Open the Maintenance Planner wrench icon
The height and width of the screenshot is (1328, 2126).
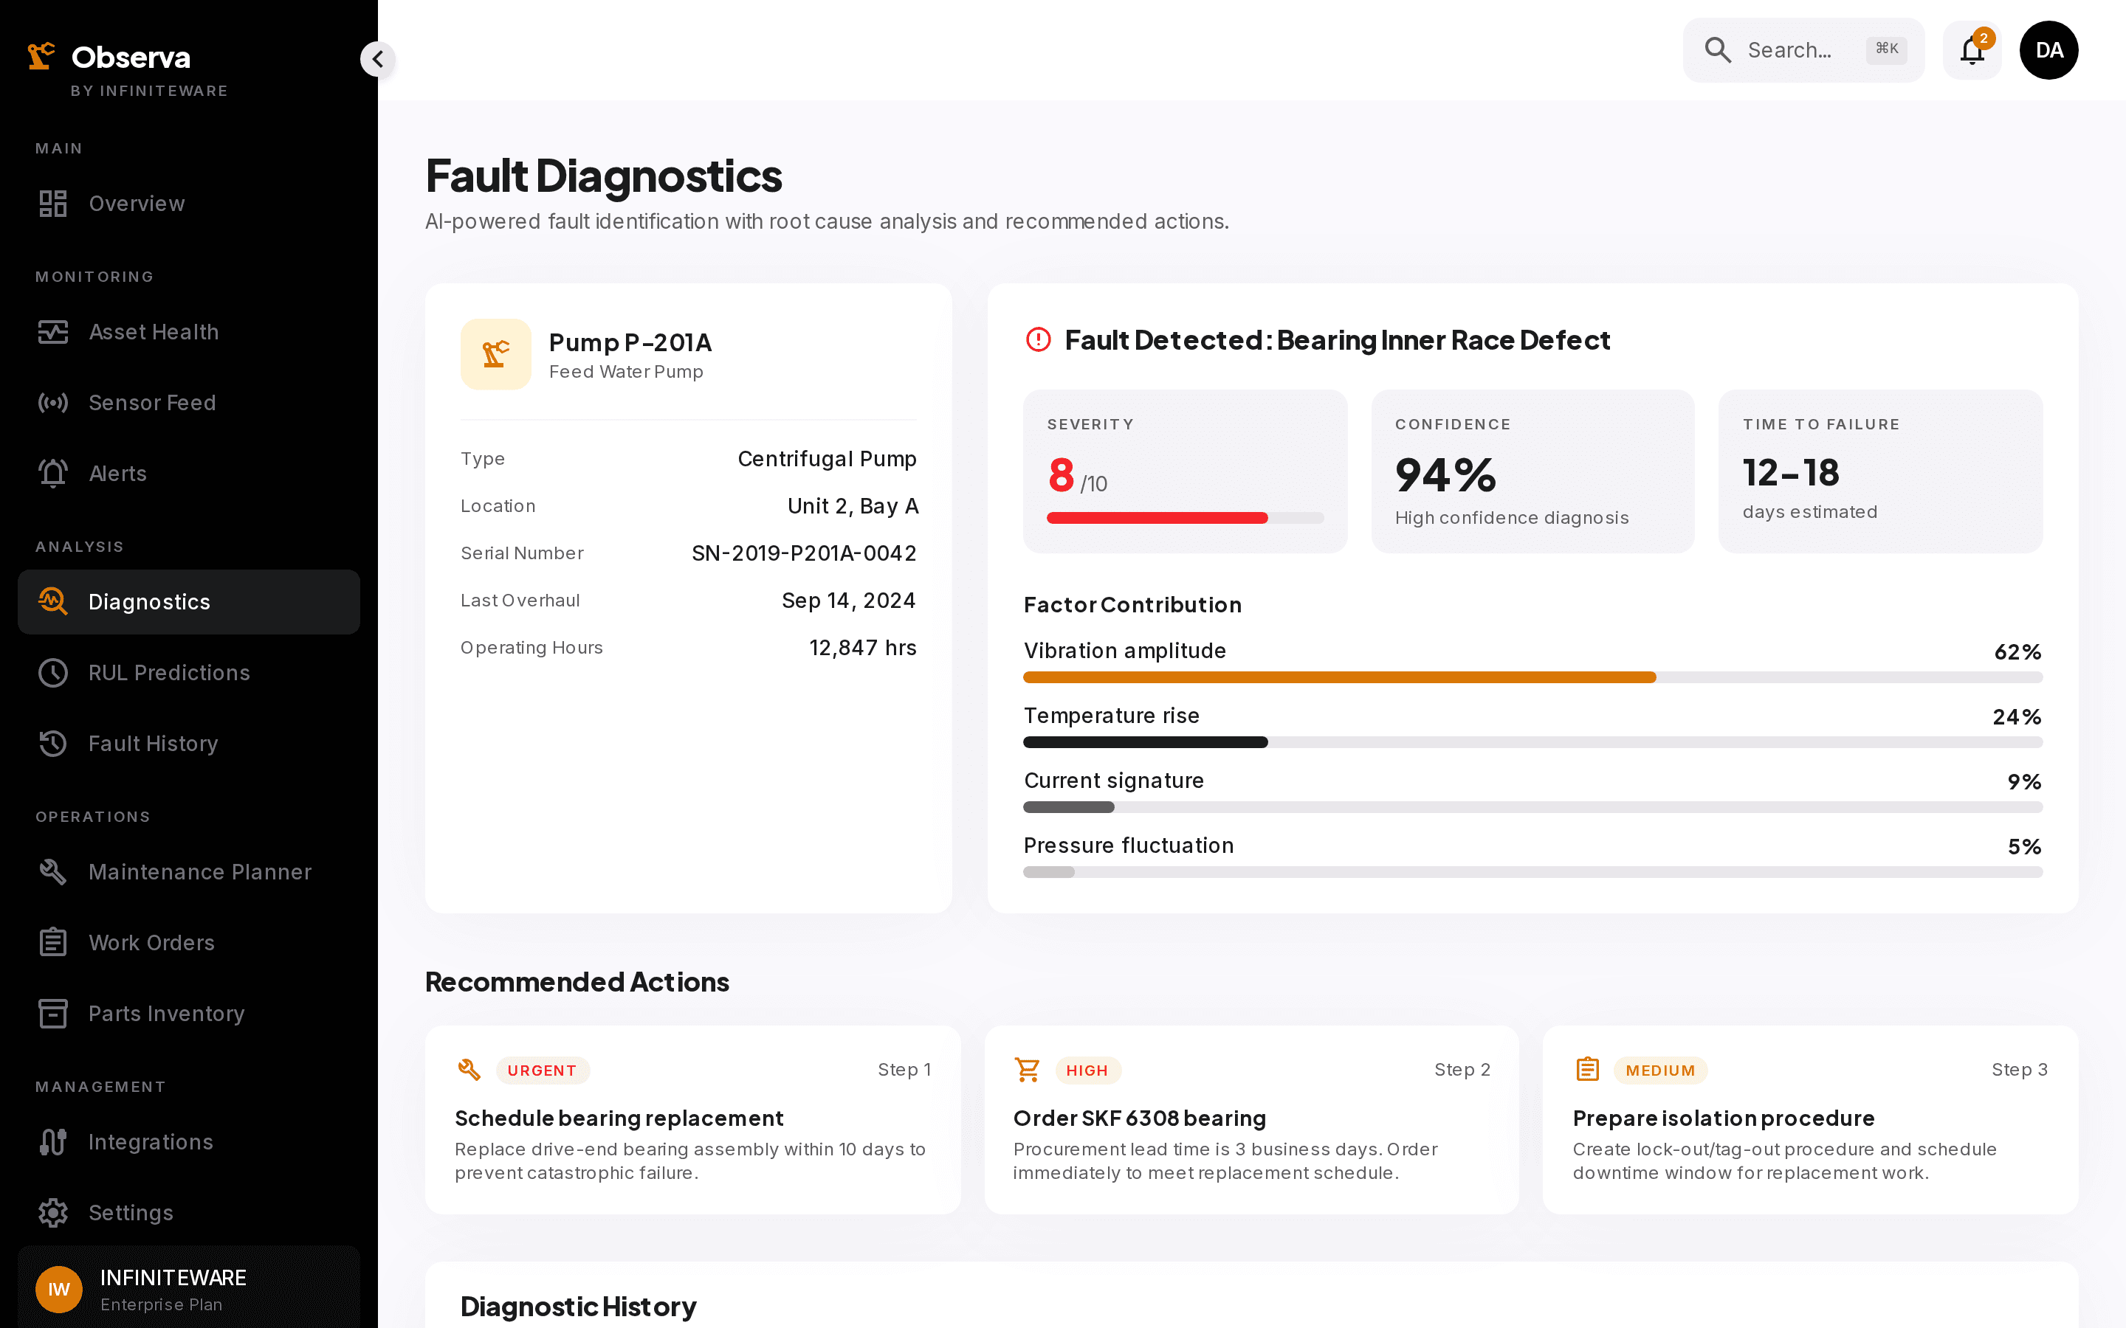click(x=52, y=871)
